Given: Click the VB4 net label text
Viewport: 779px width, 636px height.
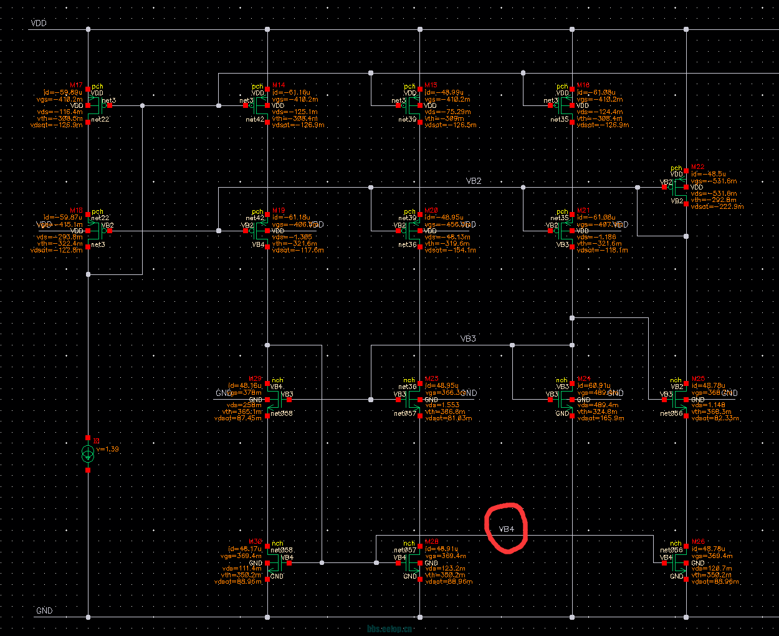Looking at the screenshot, I should 507,529.
